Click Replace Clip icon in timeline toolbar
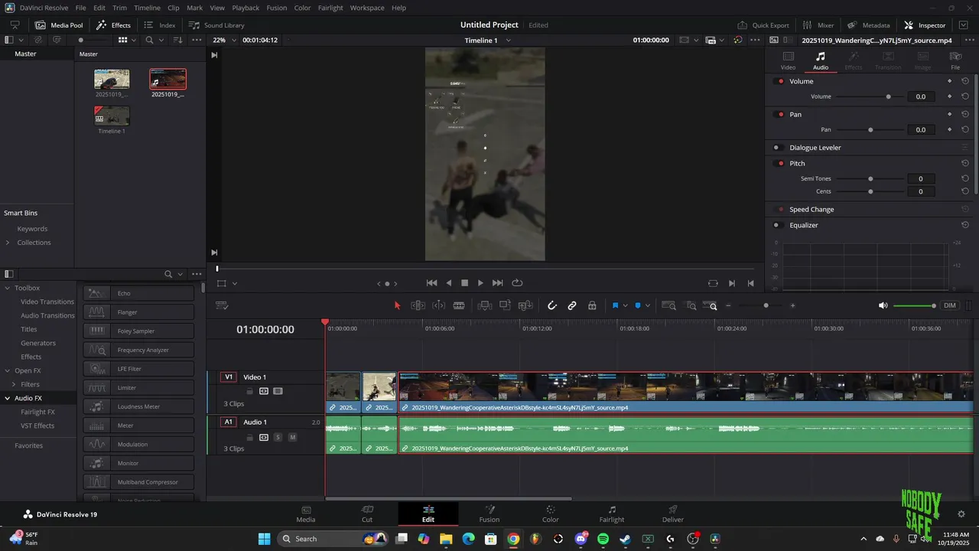This screenshot has height=551, width=979. (x=525, y=305)
